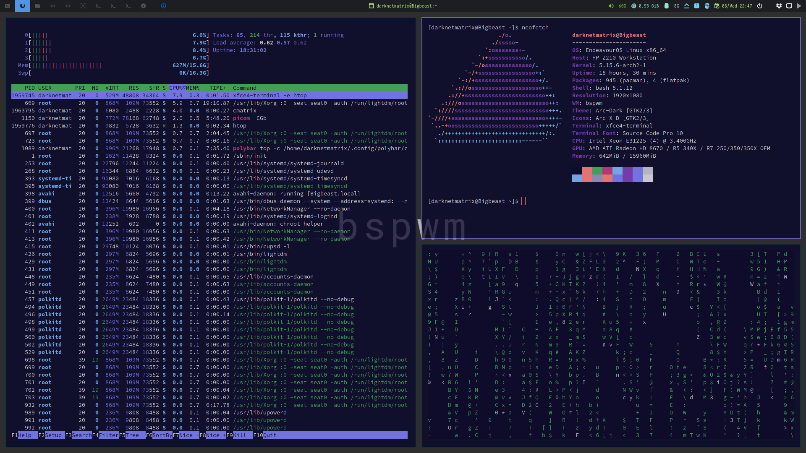Switch to the folder workspace icon
This screenshot has height=453, width=806.
click(x=38, y=6)
